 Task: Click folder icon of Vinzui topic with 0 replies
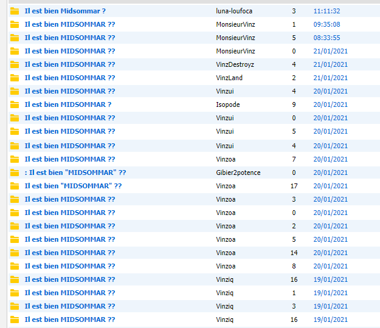15,118
